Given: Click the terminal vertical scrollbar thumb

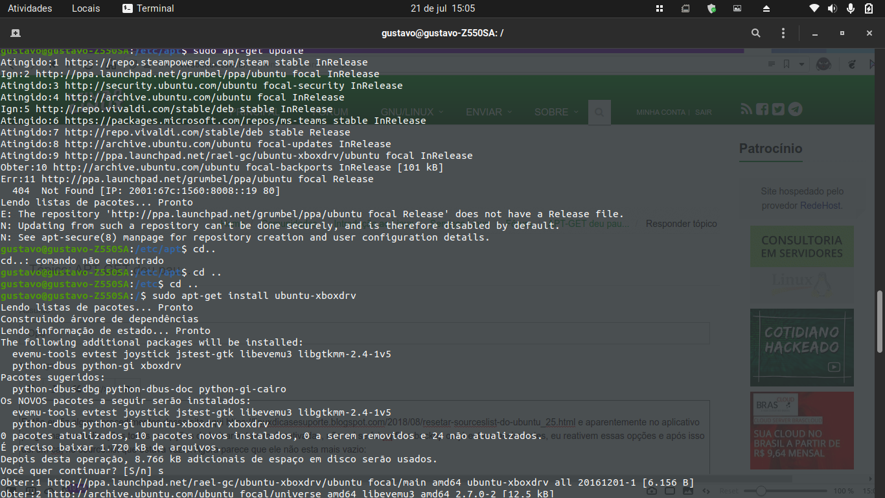Looking at the screenshot, I should click(879, 320).
